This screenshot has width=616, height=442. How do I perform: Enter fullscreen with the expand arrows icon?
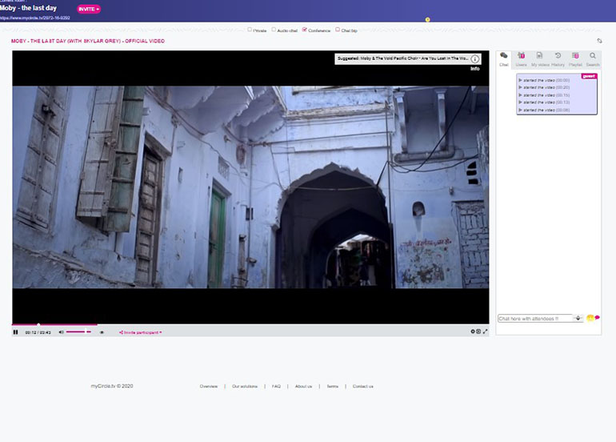tap(485, 331)
